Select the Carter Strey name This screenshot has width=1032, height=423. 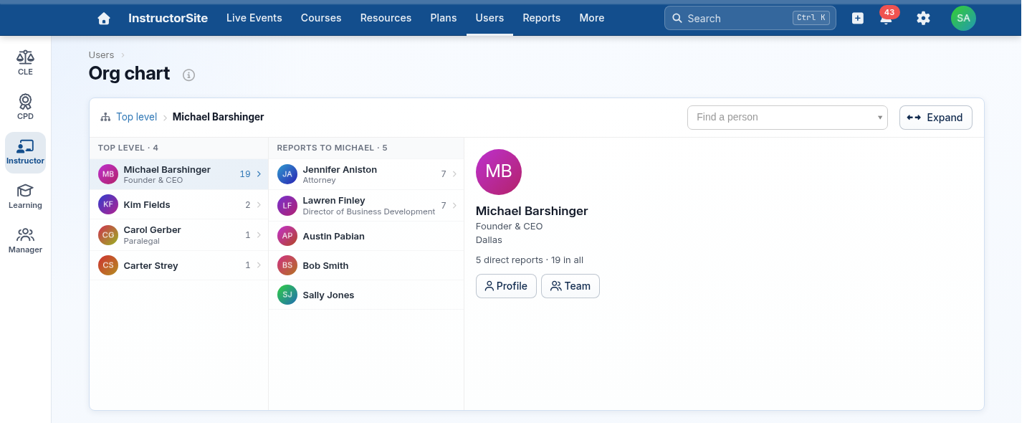click(150, 266)
